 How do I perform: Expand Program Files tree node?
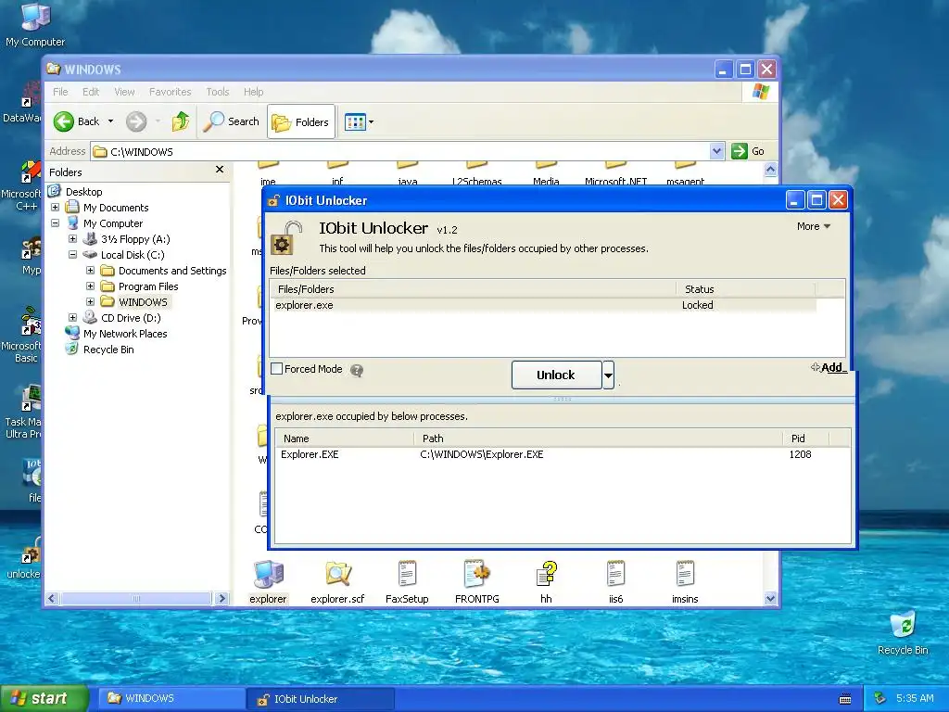90,286
